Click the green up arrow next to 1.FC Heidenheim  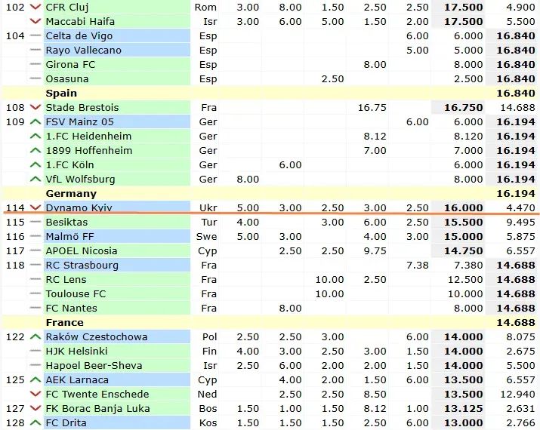pyautogui.click(x=35, y=136)
